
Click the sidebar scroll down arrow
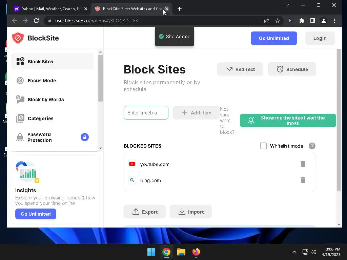click(100, 148)
